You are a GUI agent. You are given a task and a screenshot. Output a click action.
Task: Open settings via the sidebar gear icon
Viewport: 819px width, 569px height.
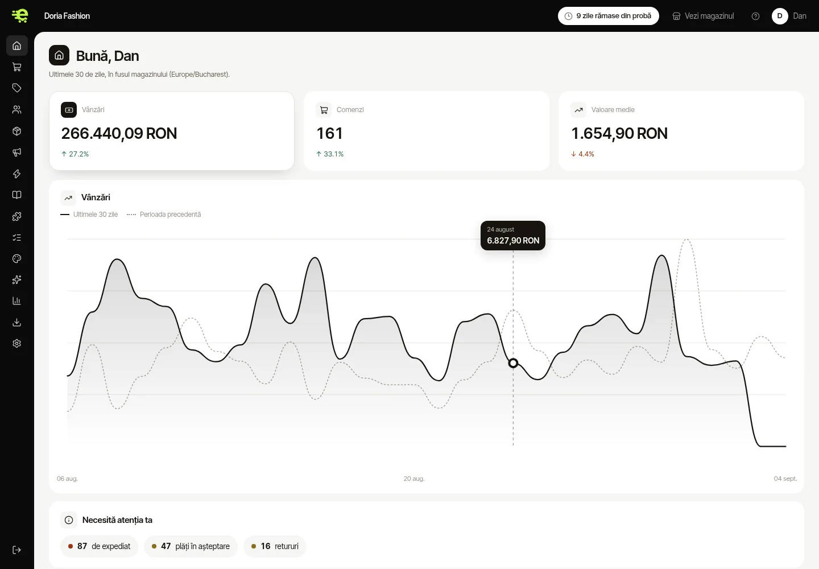[17, 344]
